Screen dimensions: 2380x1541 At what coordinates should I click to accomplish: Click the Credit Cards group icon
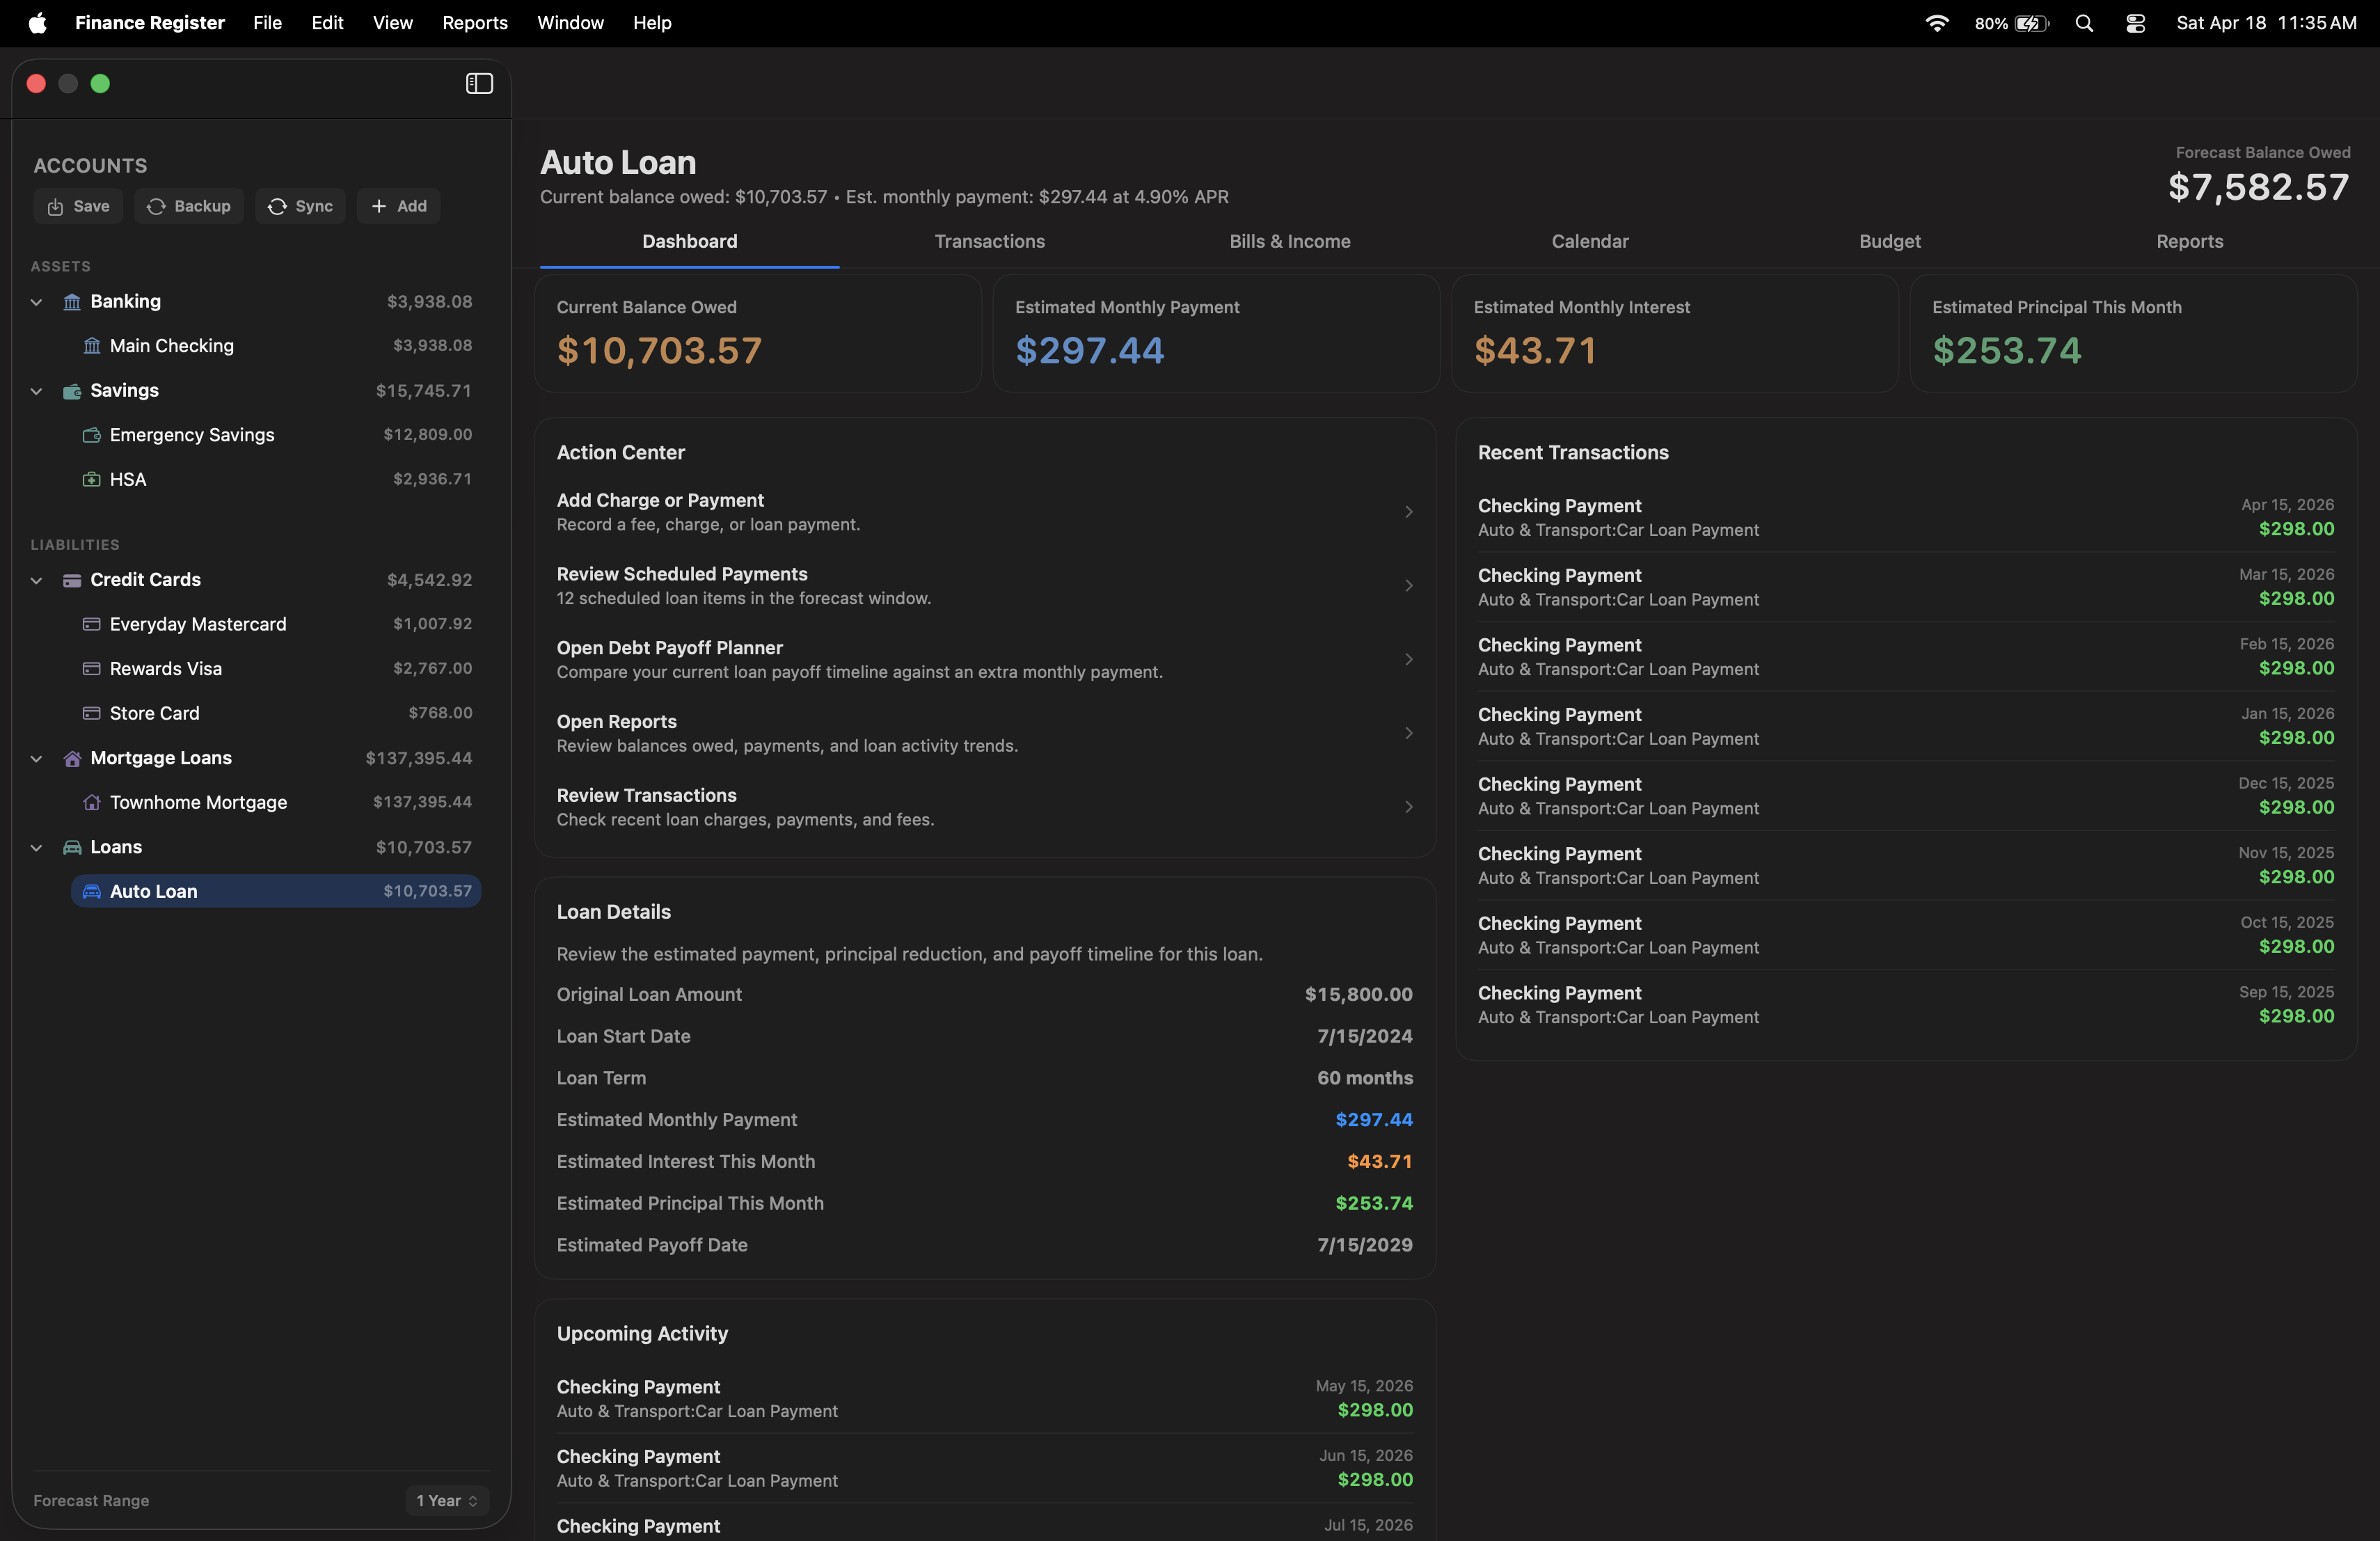72,580
